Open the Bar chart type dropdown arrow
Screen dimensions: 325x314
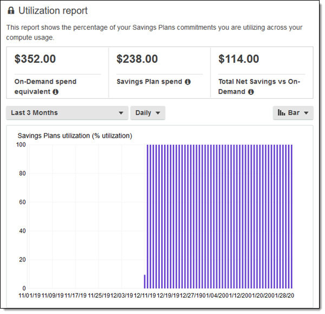(x=306, y=113)
